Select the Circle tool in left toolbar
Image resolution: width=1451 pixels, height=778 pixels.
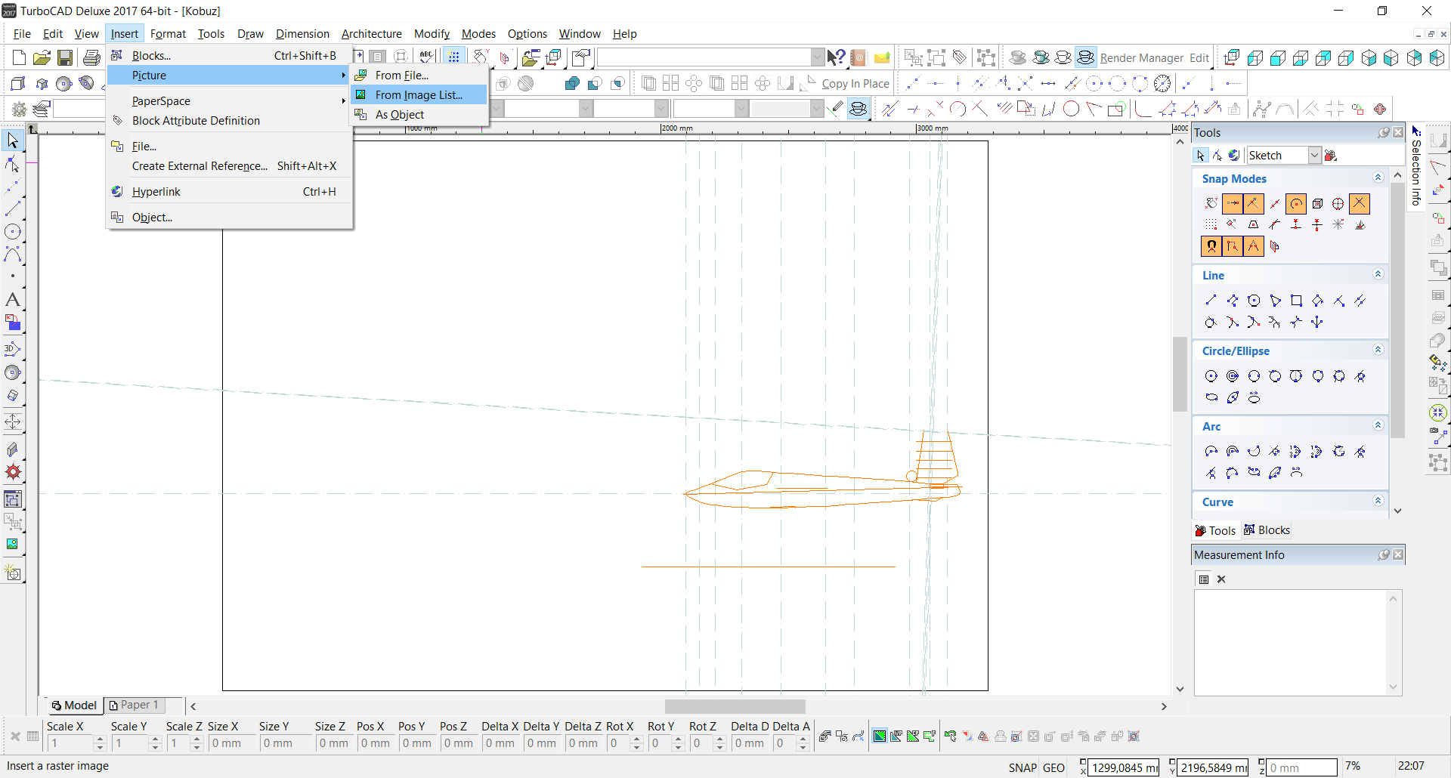click(x=13, y=232)
